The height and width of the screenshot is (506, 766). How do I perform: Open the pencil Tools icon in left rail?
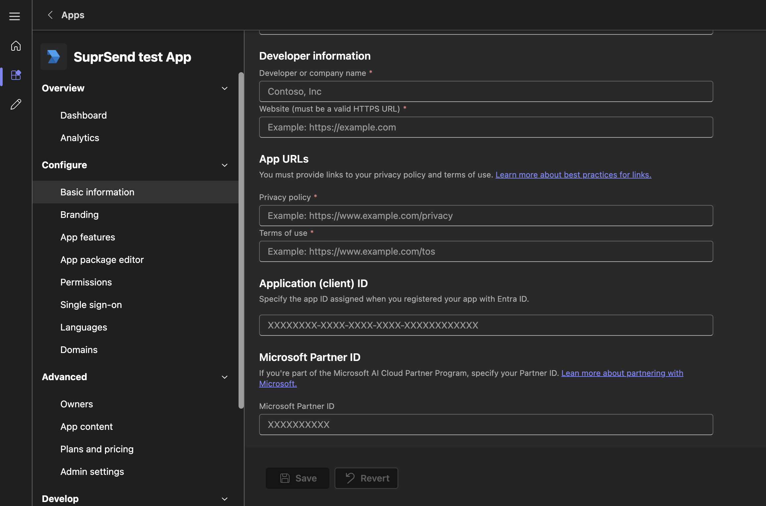pos(16,104)
